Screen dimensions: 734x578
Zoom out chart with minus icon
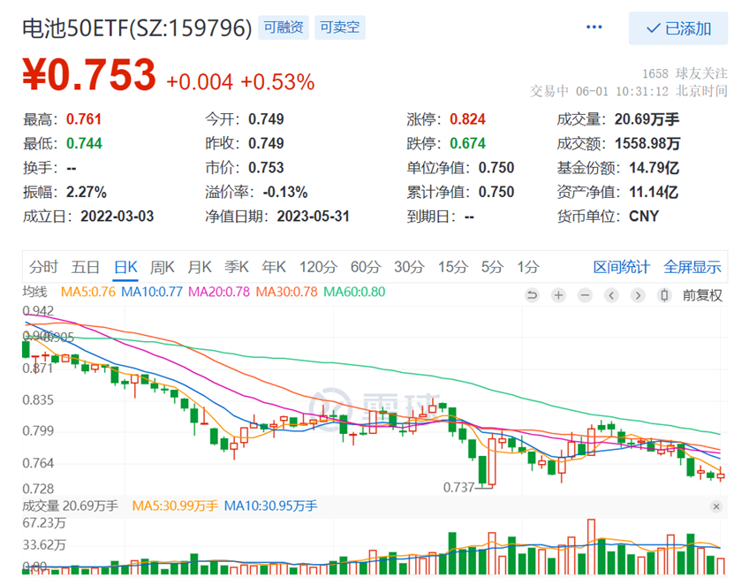585,295
